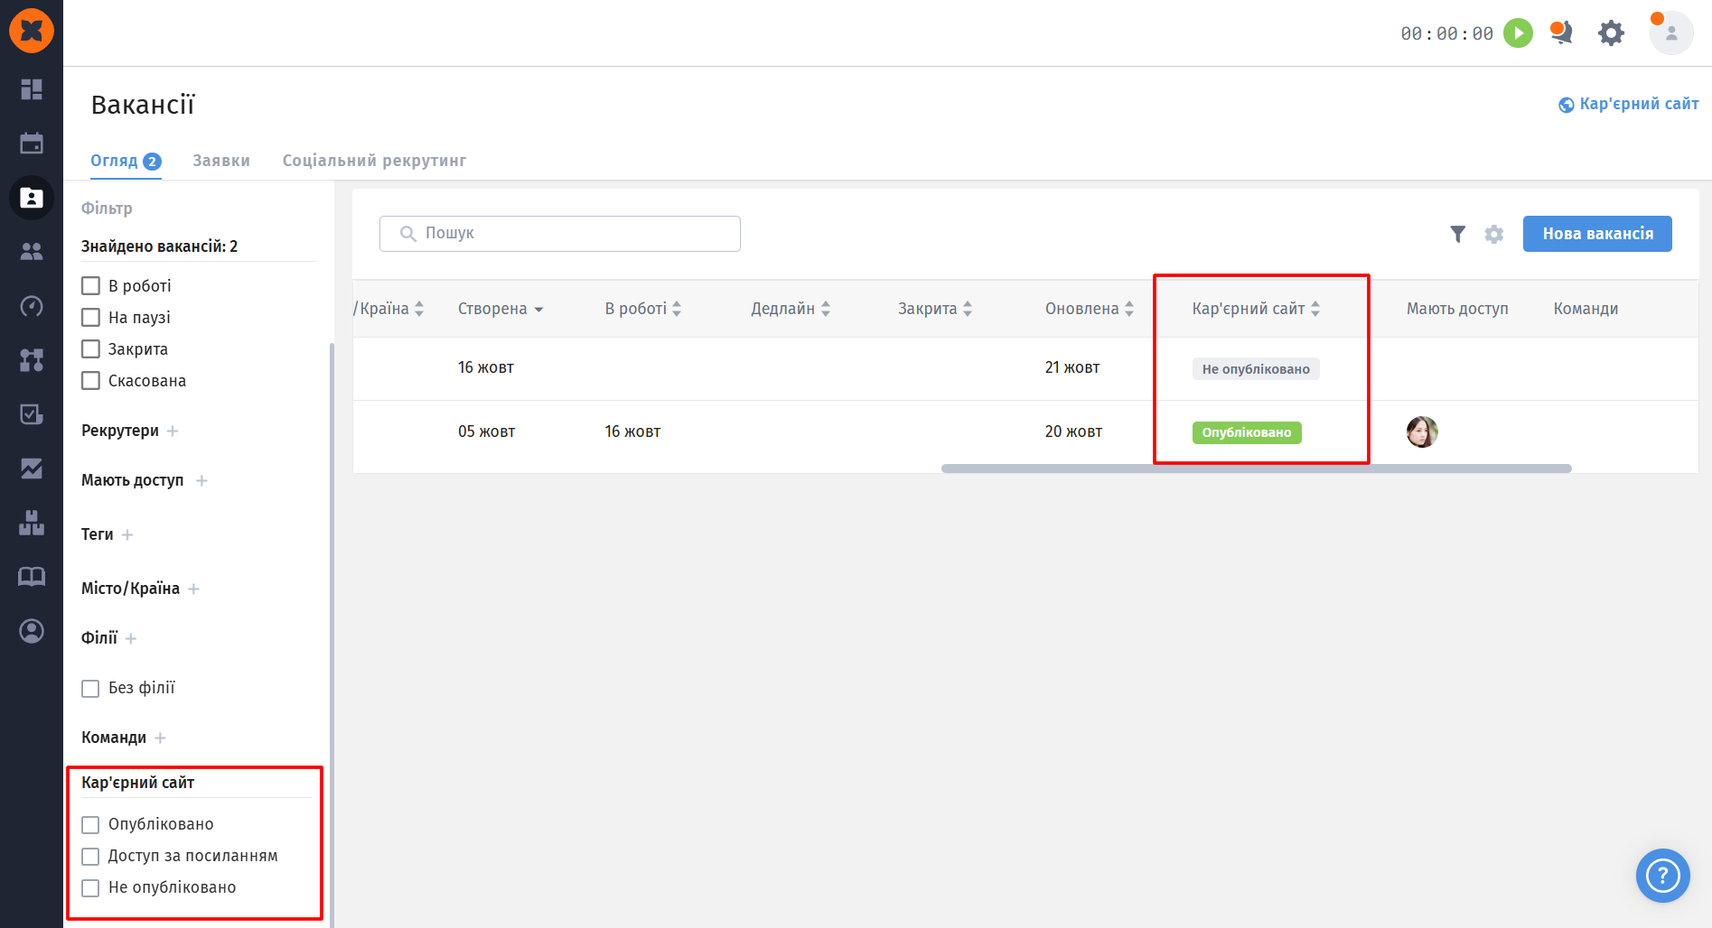The width and height of the screenshot is (1712, 928).
Task: Switch to the 'Заявки' tab
Action: [x=221, y=161]
